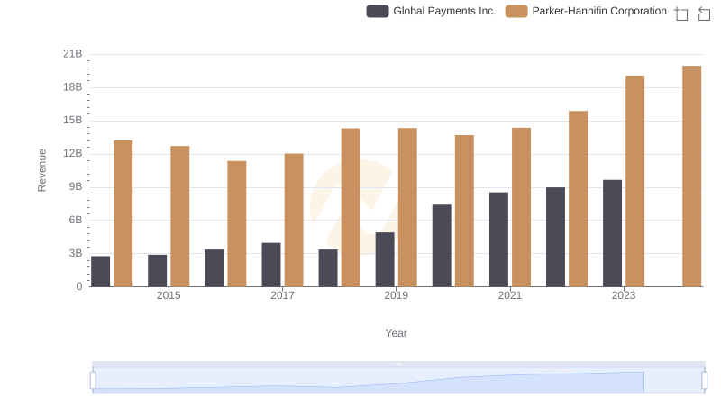Toggle Global Payments Inc. legend swatch
This screenshot has width=721, height=415.
(378, 11)
